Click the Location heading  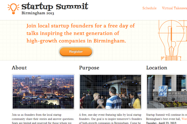tap(157, 68)
